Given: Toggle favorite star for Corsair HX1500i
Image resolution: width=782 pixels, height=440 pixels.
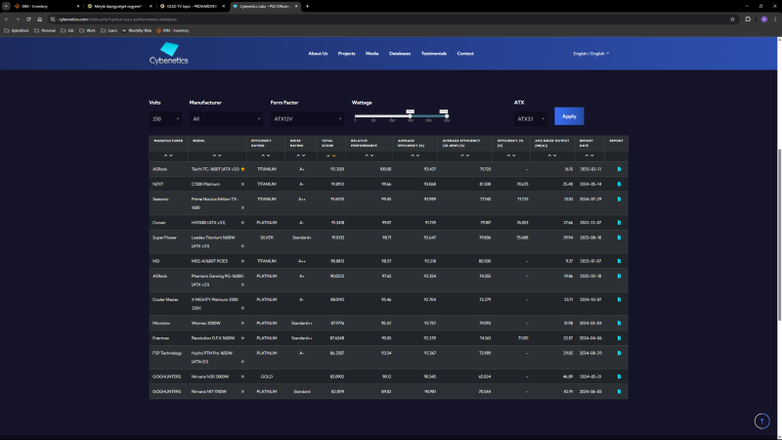Looking at the screenshot, I should tap(242, 223).
